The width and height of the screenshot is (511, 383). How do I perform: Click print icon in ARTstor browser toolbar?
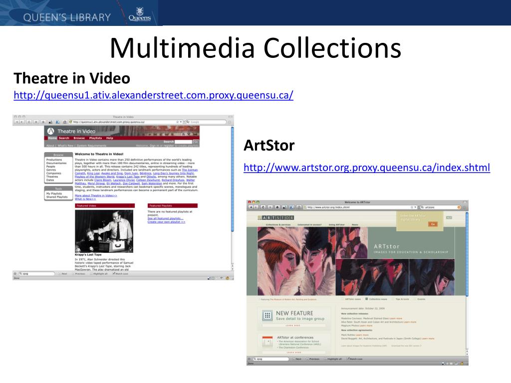[x=299, y=207]
